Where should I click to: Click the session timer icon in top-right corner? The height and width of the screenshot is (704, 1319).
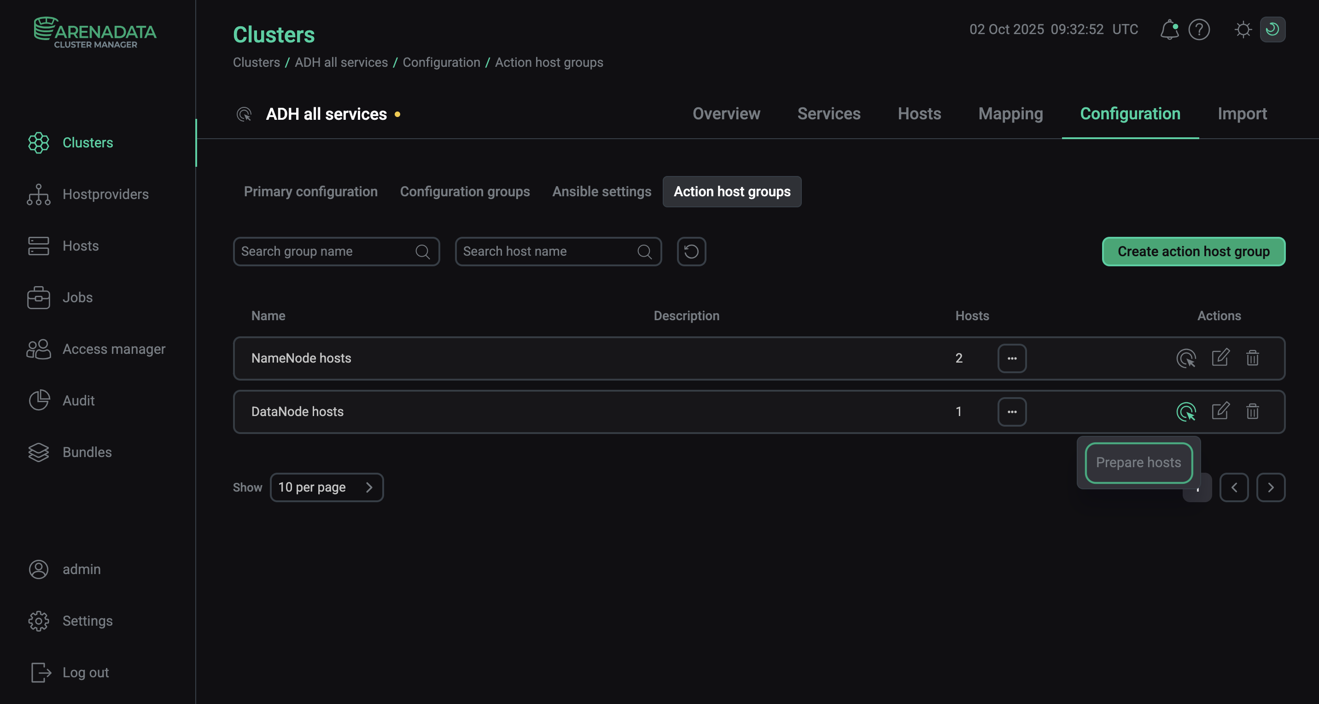click(1273, 30)
